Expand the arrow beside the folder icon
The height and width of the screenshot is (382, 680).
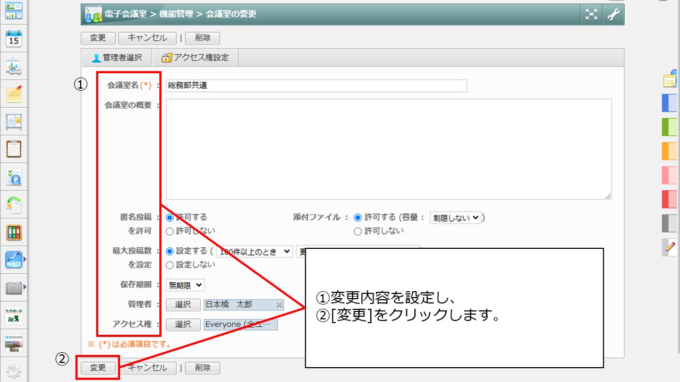25,288
